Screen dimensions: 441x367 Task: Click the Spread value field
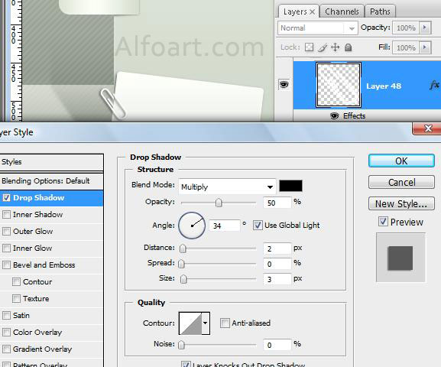coord(277,264)
